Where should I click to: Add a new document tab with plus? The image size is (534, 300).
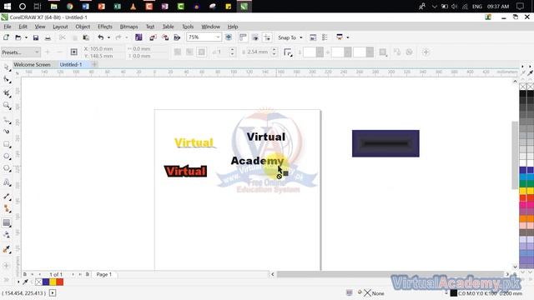tap(94, 64)
